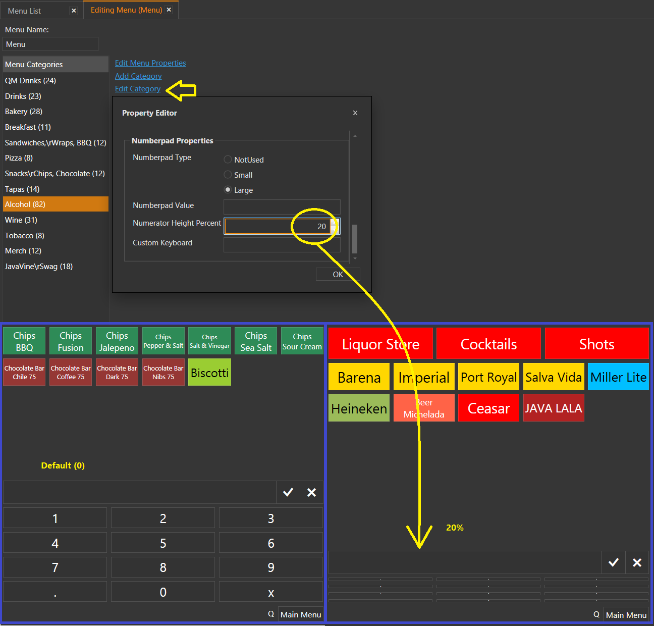
Task: Select Snacks Chips, Chocolate (12) category
Action: tap(56, 174)
